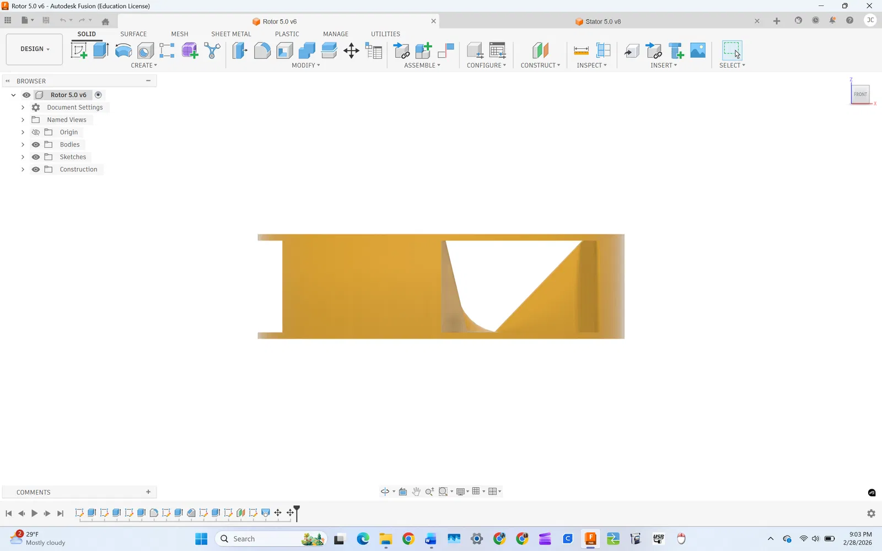Image resolution: width=882 pixels, height=551 pixels.
Task: Expand the Sketches folder
Action: point(23,157)
